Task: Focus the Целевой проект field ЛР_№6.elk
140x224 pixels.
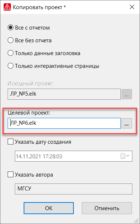Action: click(x=64, y=123)
